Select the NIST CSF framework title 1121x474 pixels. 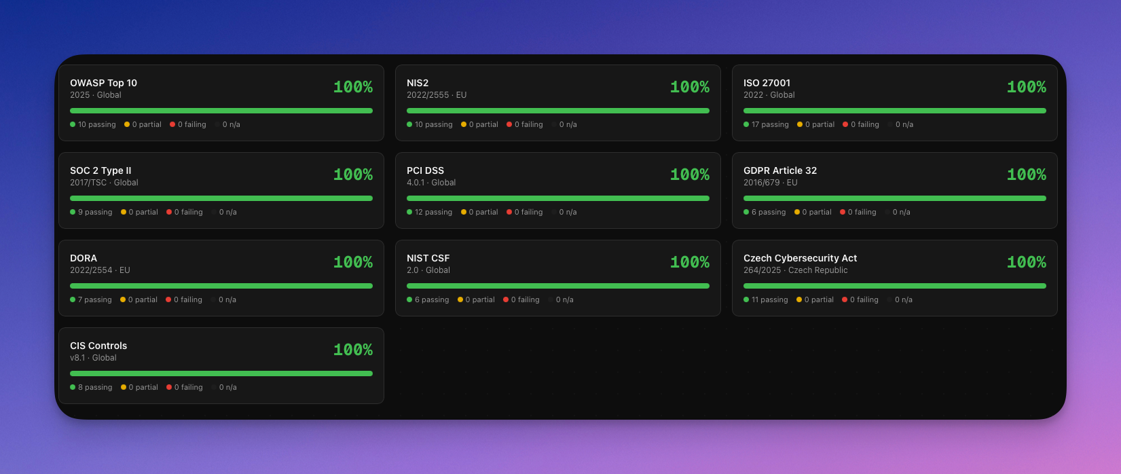[x=428, y=258]
